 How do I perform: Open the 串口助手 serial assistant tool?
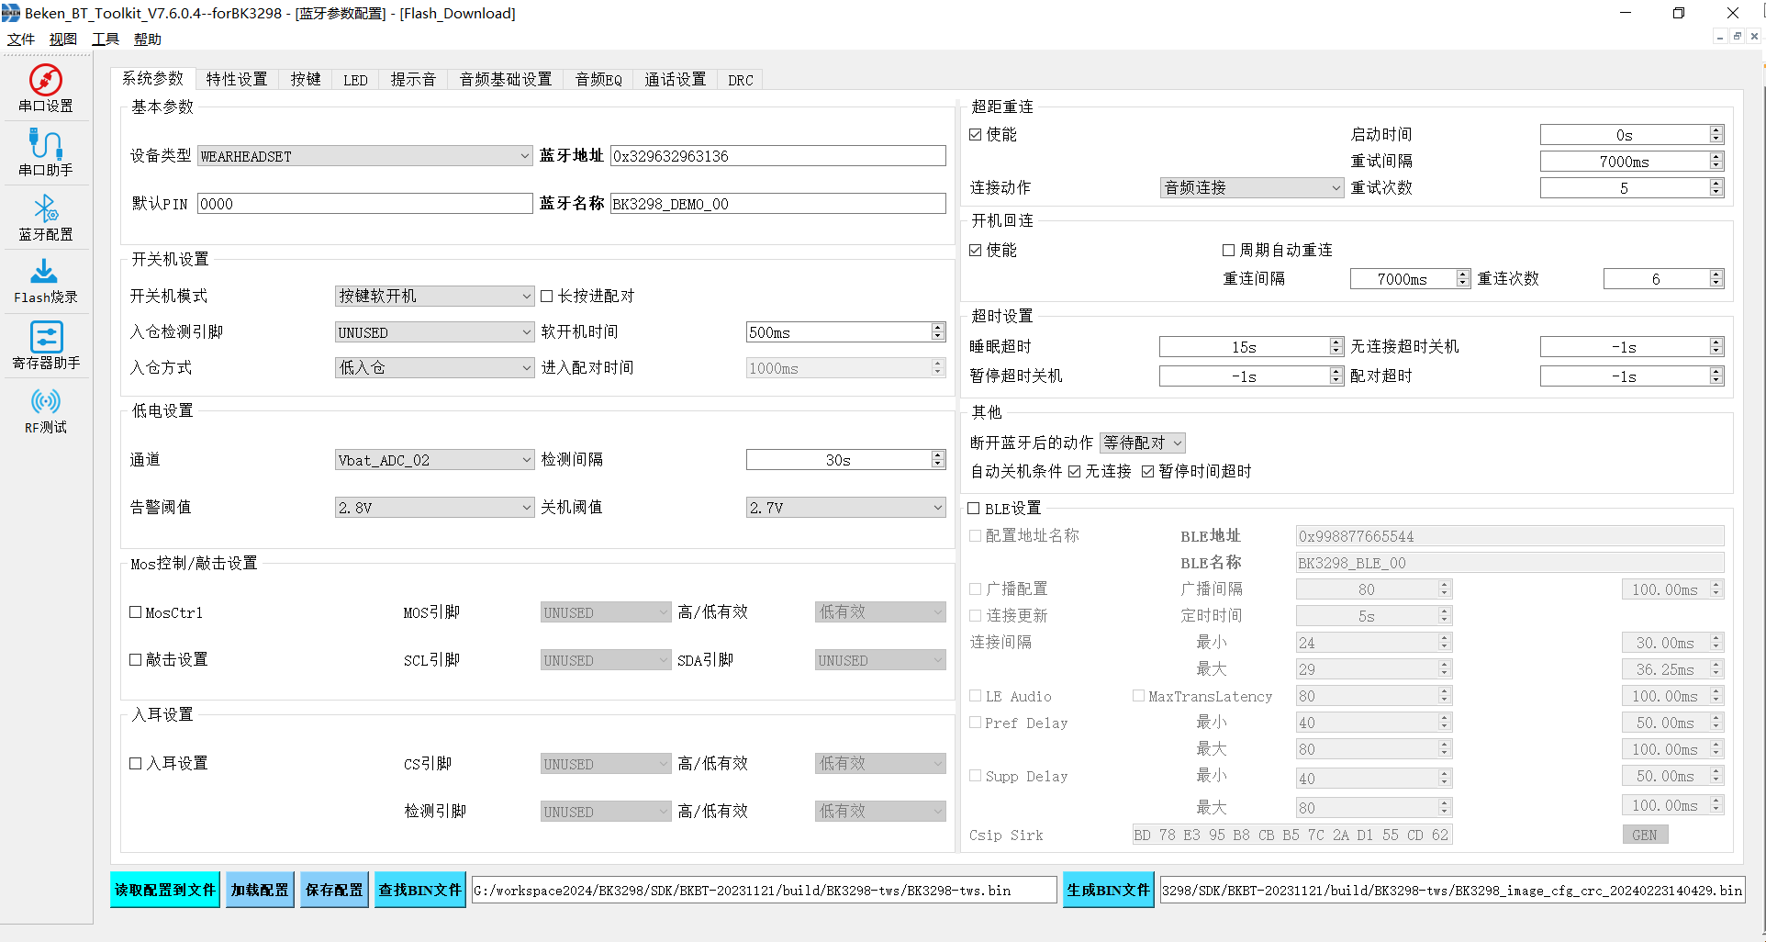pyautogui.click(x=45, y=152)
